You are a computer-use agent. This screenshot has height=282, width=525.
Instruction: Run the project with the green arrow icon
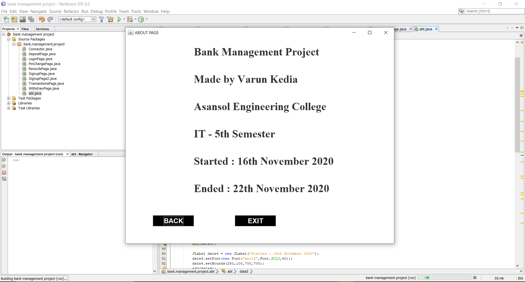coord(119,19)
